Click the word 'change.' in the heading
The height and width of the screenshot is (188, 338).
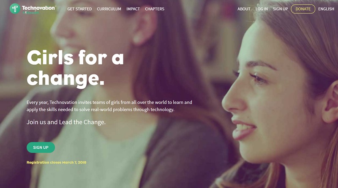click(x=65, y=79)
